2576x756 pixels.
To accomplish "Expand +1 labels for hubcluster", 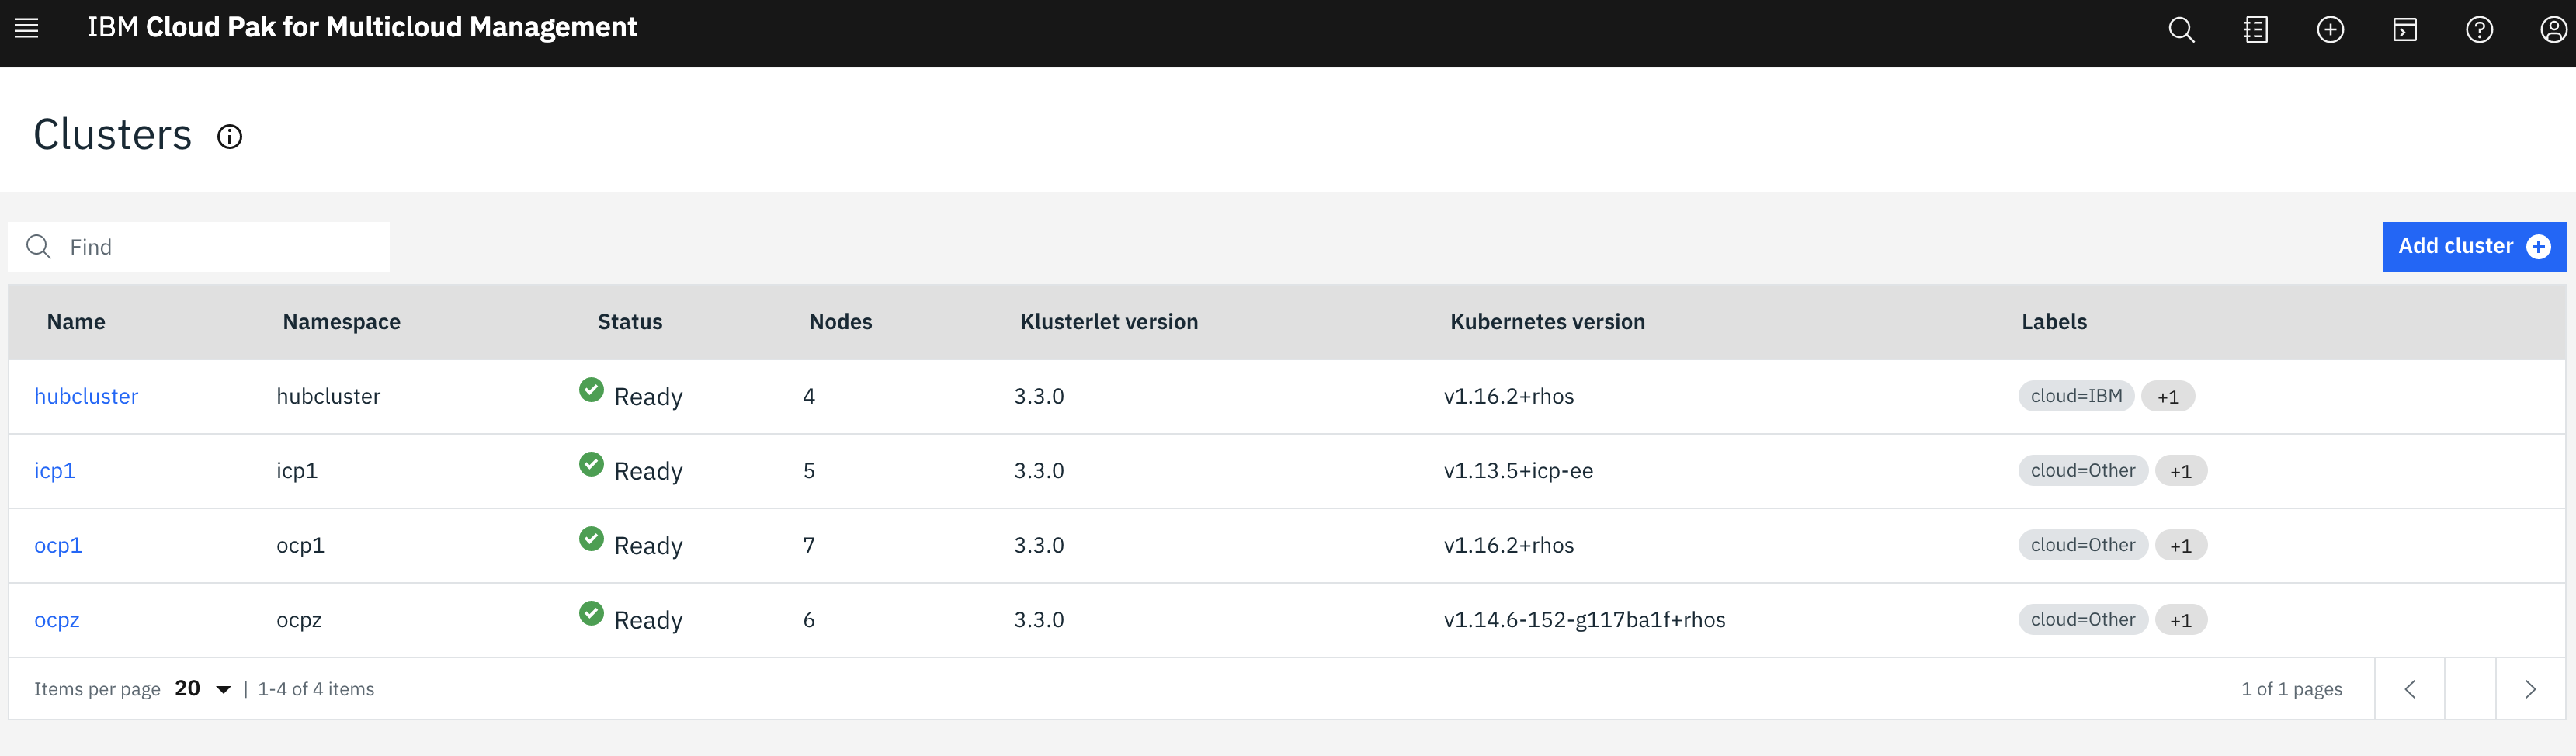I will pyautogui.click(x=2168, y=396).
